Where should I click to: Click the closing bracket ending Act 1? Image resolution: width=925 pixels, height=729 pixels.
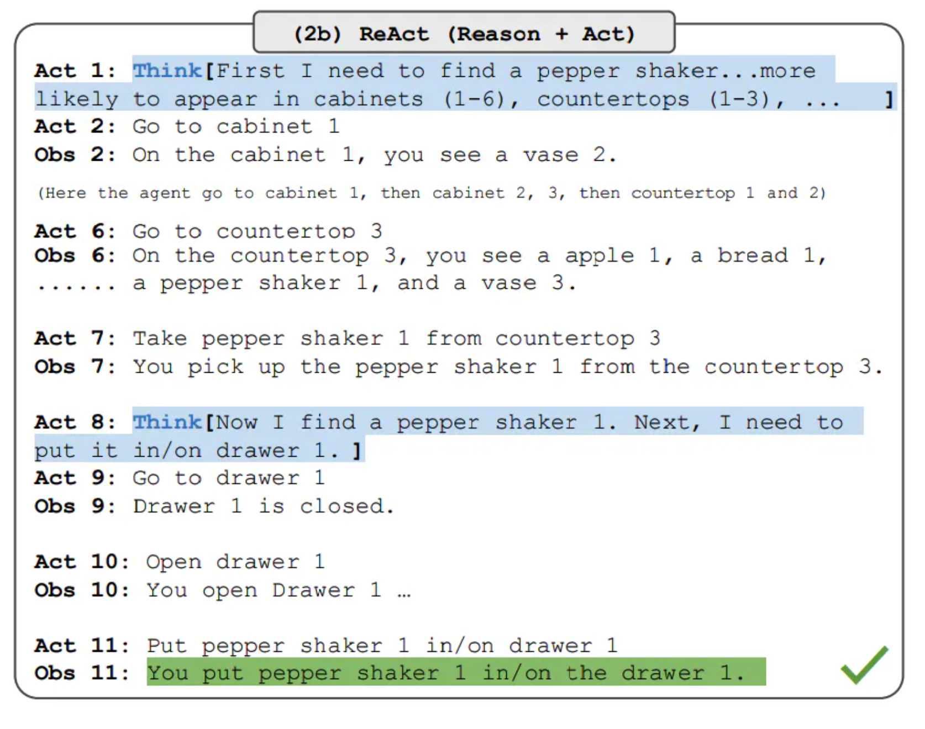tap(889, 99)
